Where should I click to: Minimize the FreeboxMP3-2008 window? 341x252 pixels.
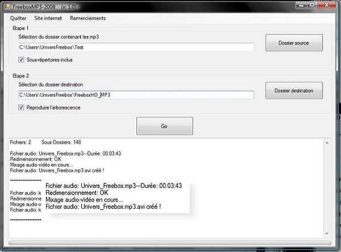pos(301,5)
